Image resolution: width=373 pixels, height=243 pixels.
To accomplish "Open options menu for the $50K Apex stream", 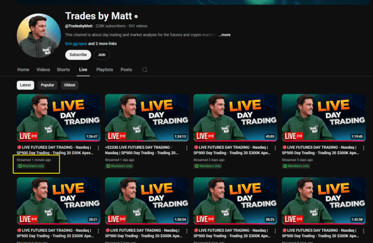I will point(98,148).
